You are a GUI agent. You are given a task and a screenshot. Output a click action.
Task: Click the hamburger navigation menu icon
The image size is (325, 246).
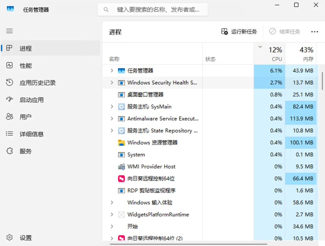tap(10, 31)
